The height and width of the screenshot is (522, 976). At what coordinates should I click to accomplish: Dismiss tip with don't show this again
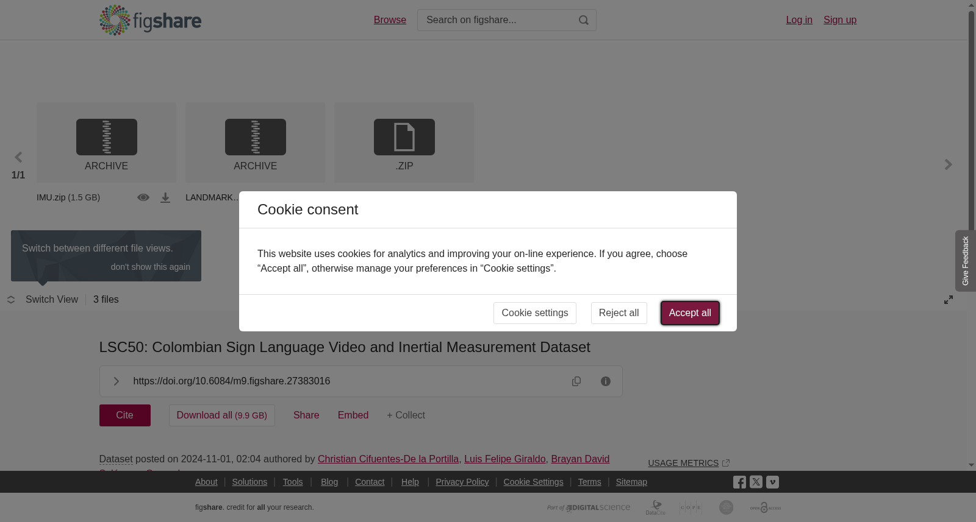click(151, 267)
